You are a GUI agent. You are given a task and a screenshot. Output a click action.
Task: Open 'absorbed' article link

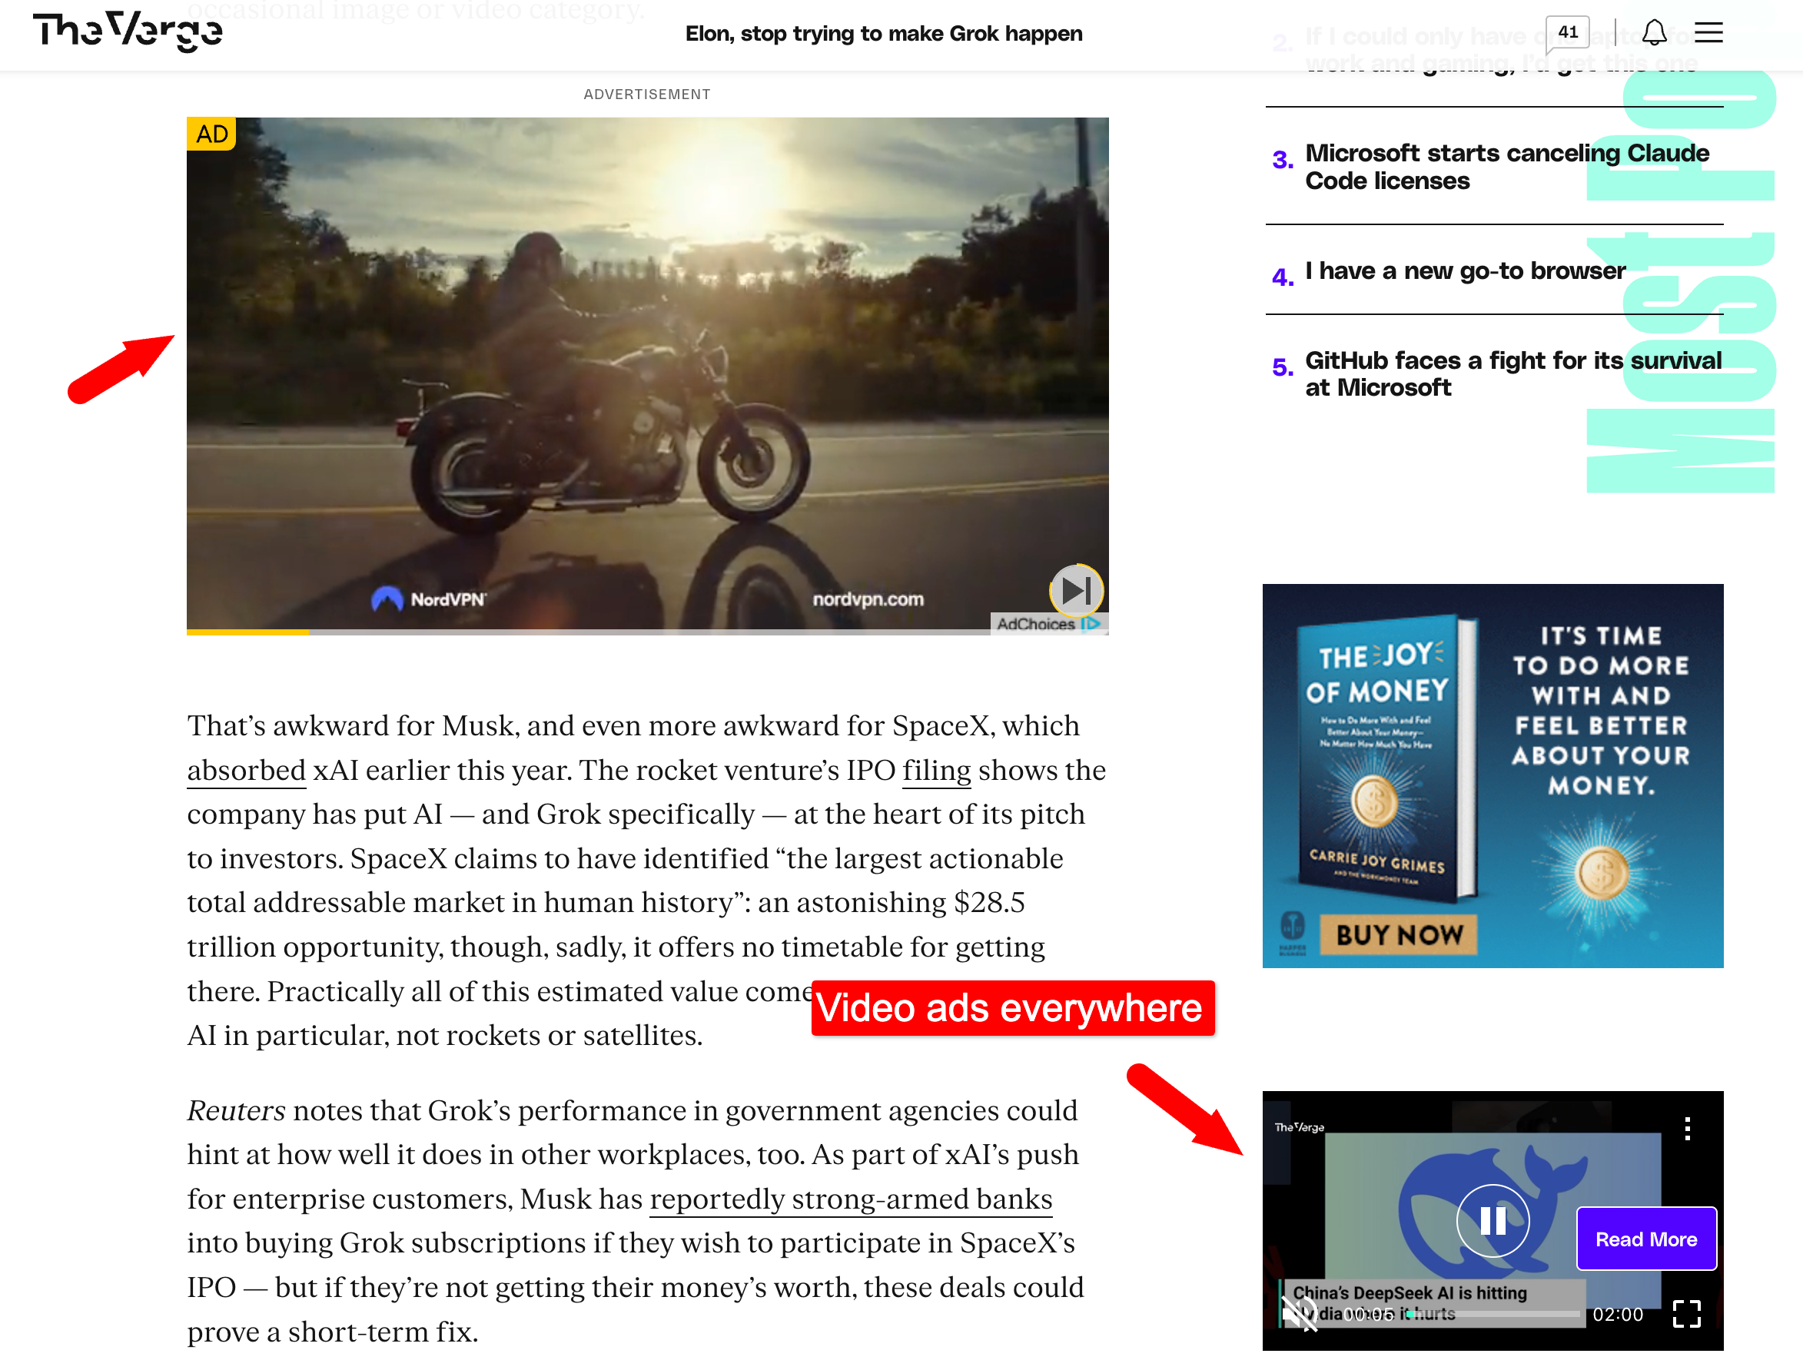click(246, 771)
